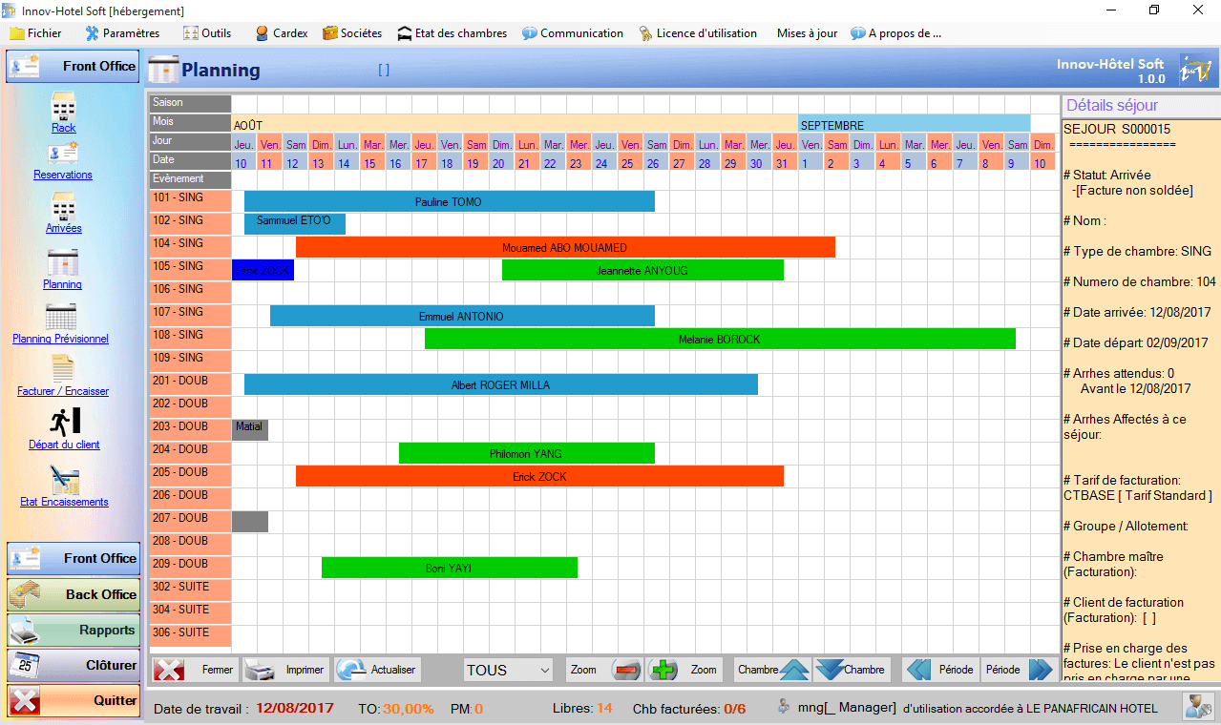Switch to the Back Office panel
The height and width of the screenshot is (725, 1221).
[x=74, y=594]
